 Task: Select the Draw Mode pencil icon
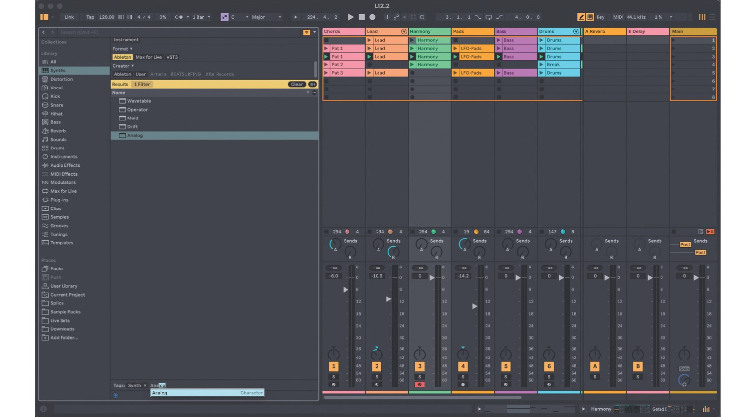point(581,17)
